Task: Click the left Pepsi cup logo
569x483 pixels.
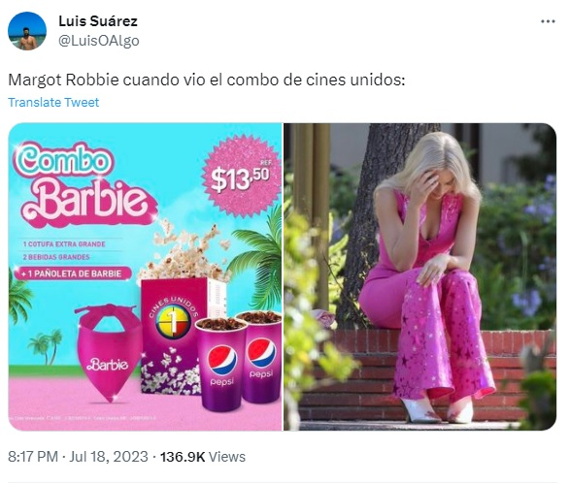Action: pos(222,360)
